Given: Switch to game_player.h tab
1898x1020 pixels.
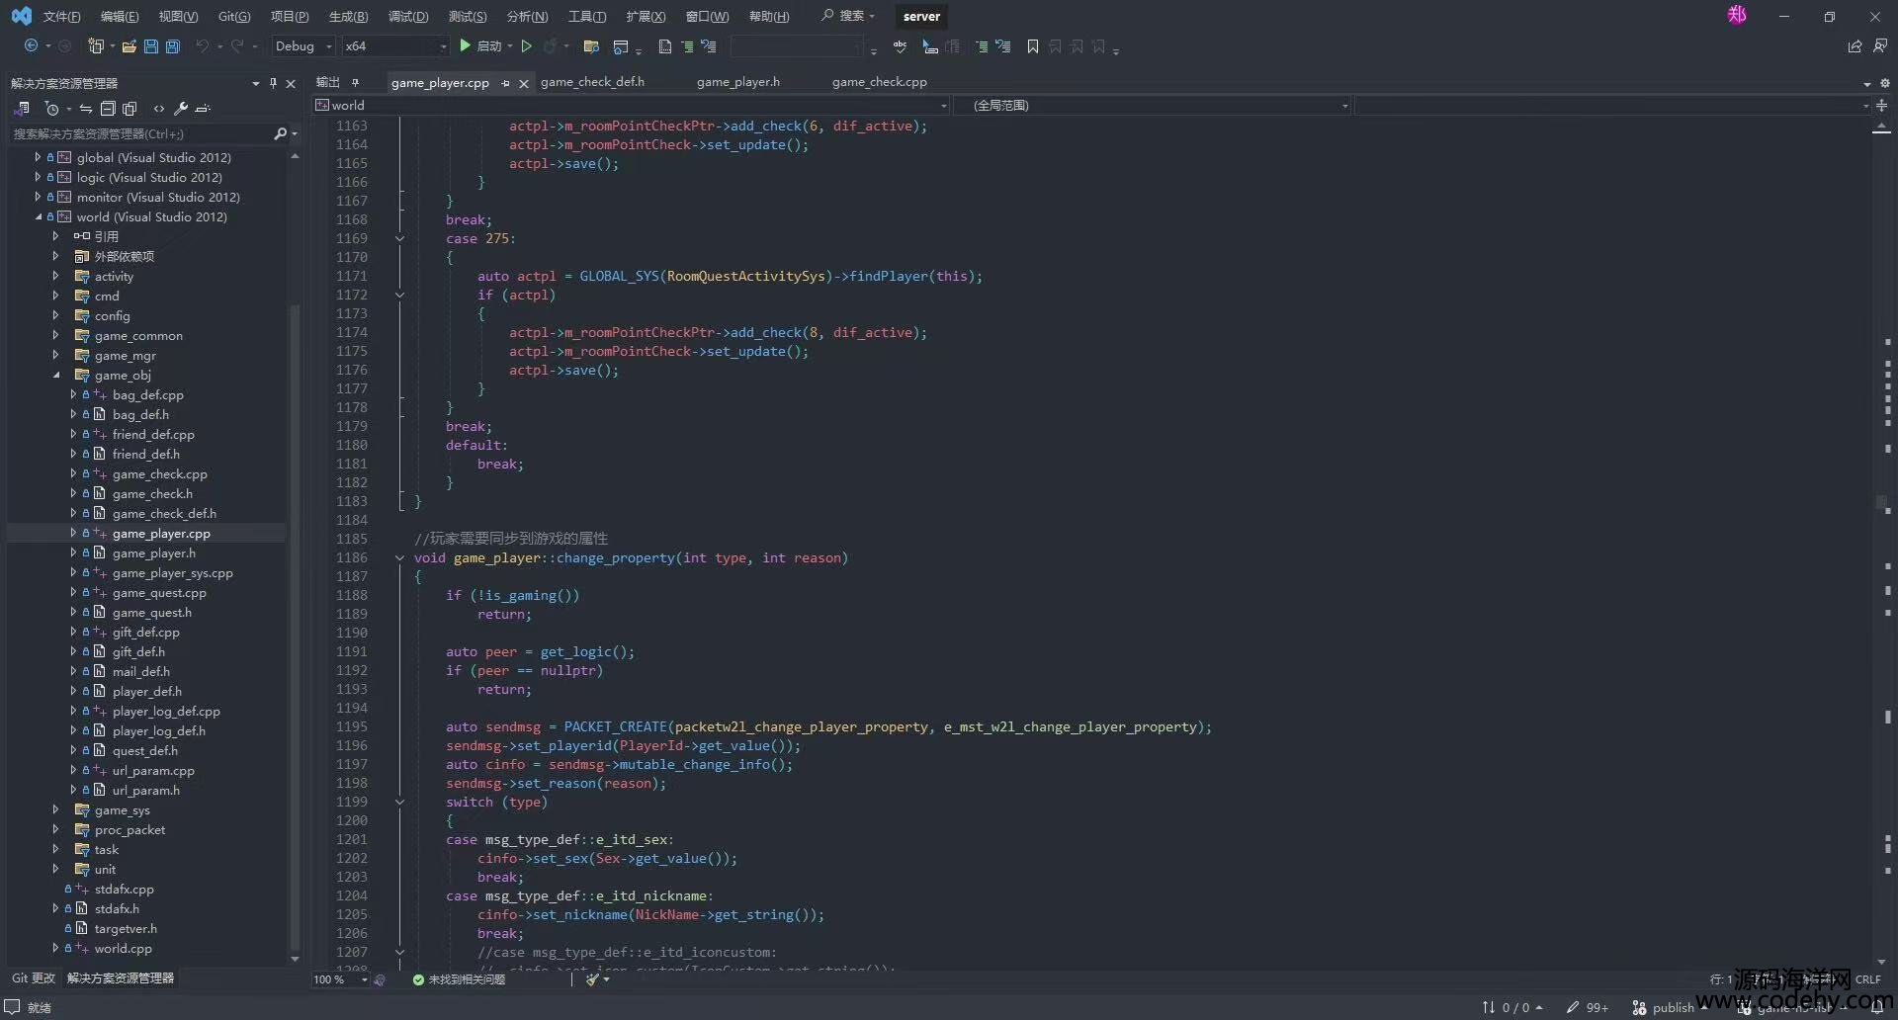Looking at the screenshot, I should click(x=737, y=82).
